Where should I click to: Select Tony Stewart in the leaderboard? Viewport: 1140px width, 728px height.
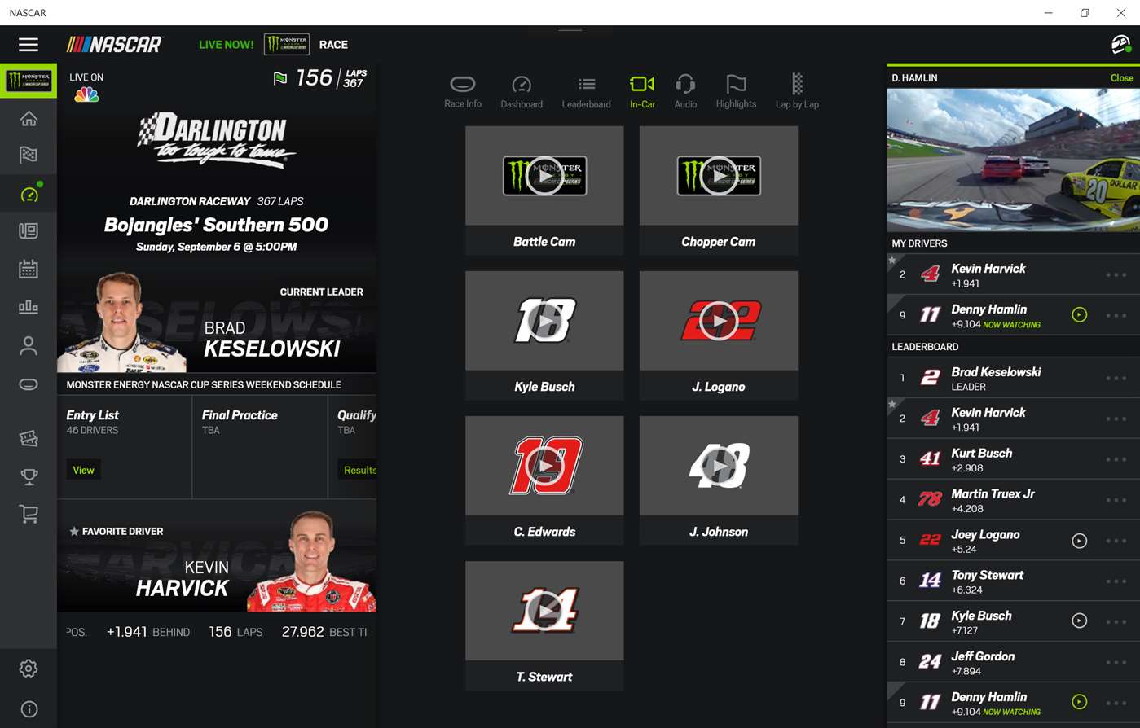pos(1013,581)
